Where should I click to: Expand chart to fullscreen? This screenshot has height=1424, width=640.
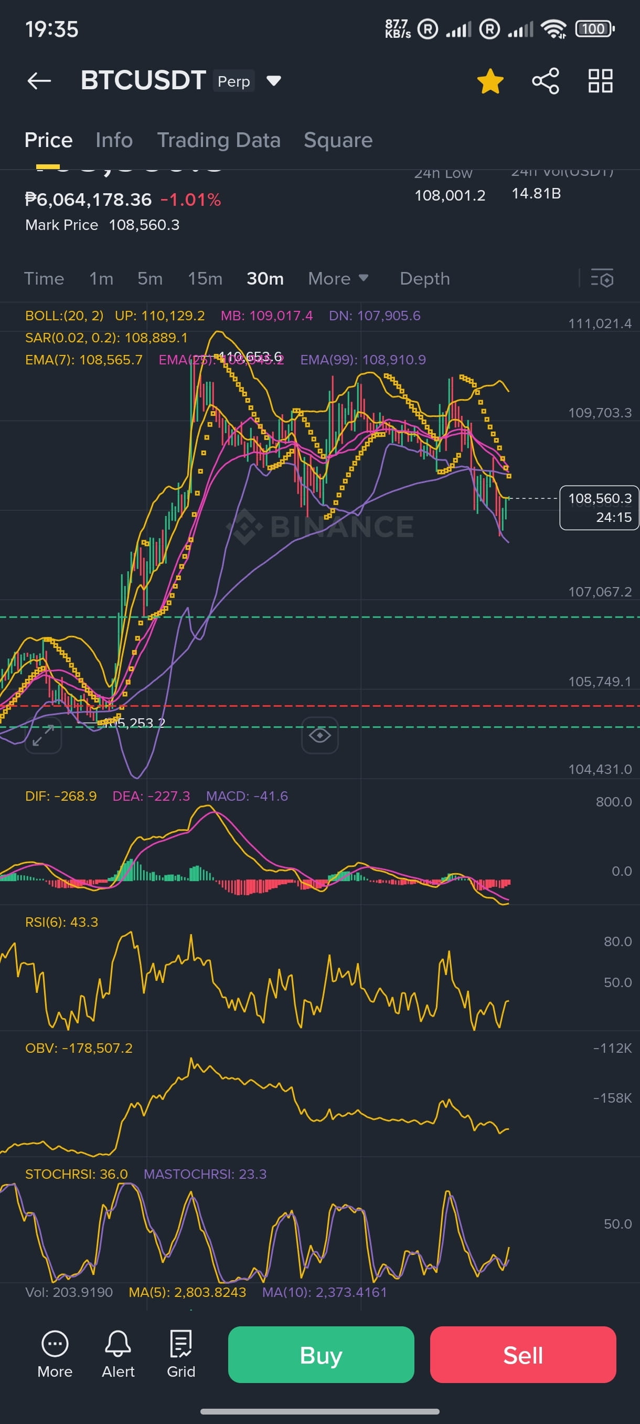[43, 735]
